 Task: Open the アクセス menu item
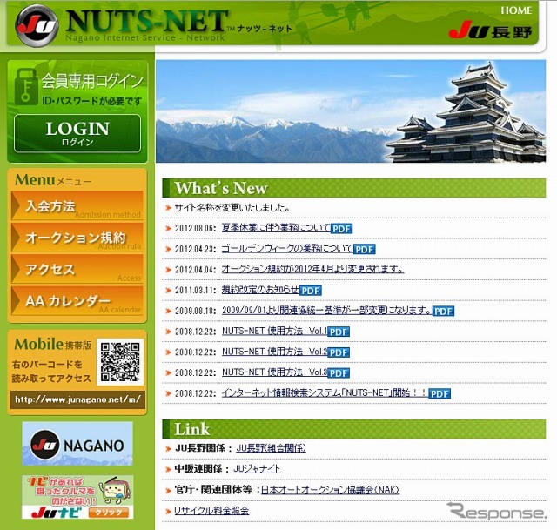tap(77, 269)
